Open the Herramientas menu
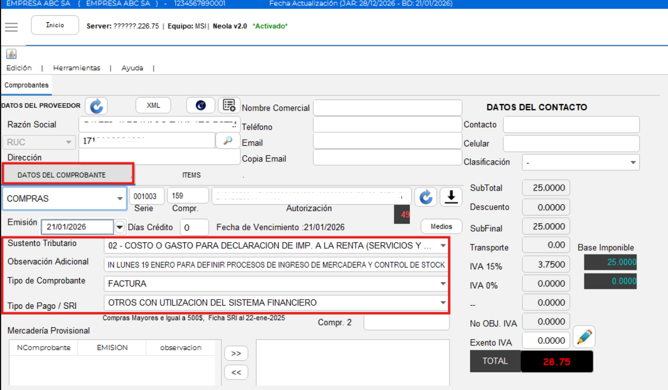Screen dimensions: 668x390 [x=76, y=68]
